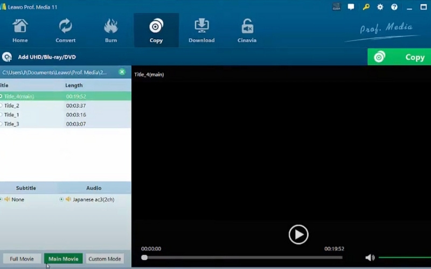
Task: Open the help question mark icon
Action: point(394,7)
